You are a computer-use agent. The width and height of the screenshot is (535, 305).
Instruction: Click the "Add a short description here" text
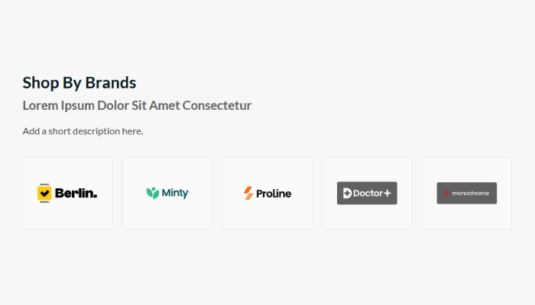(x=83, y=131)
